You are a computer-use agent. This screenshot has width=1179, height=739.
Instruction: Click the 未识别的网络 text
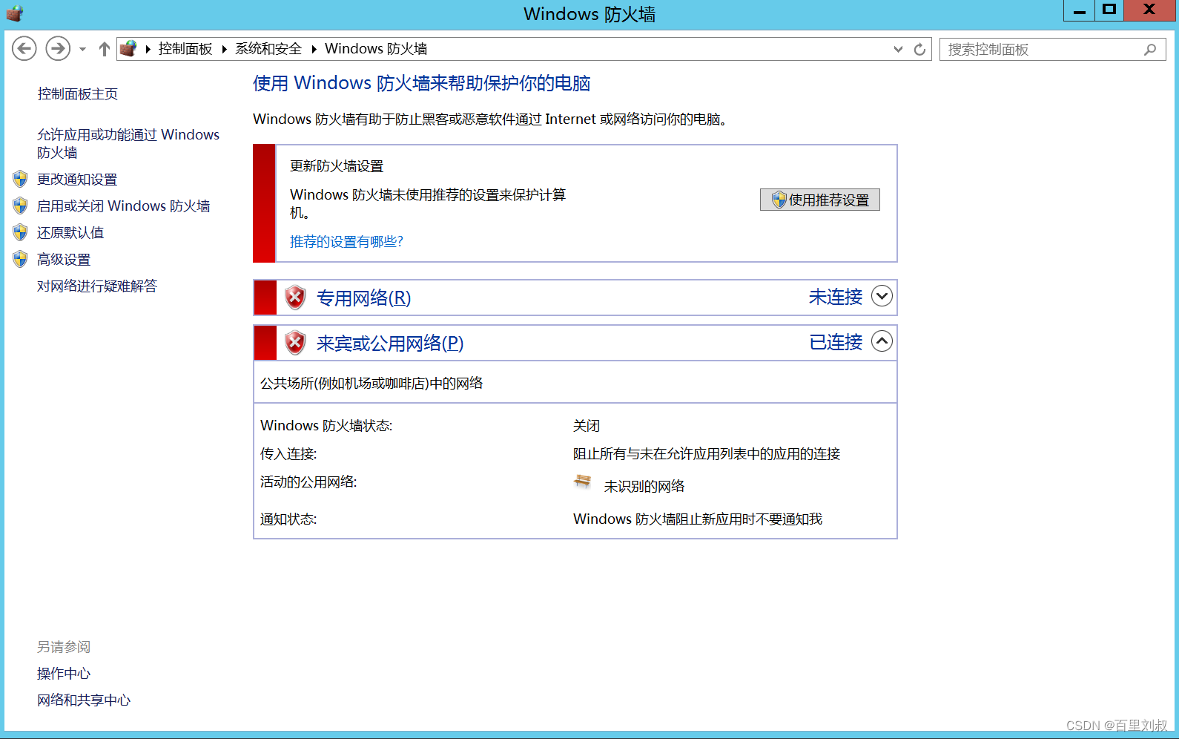pos(644,486)
